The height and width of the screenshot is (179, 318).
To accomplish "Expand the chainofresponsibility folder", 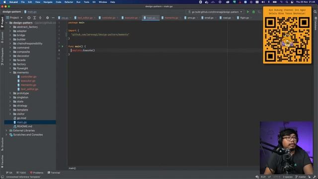I will point(10,43).
